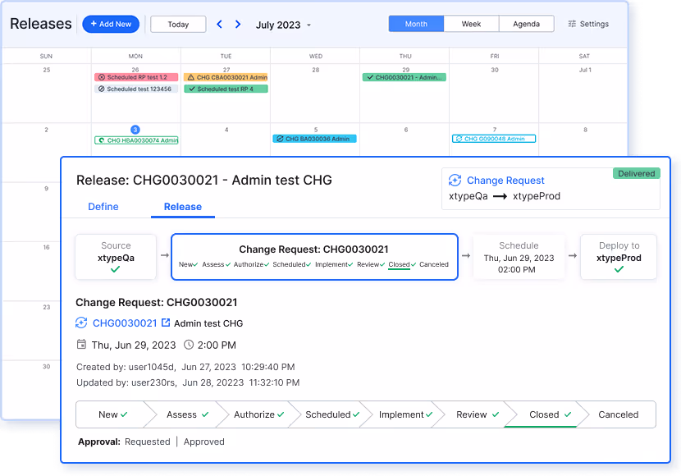The height and width of the screenshot is (476, 681).
Task: Click Canceled state in Change Request box
Action: [434, 264]
